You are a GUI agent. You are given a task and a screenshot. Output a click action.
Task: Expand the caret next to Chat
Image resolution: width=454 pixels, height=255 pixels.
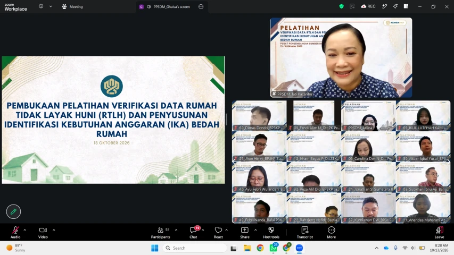(x=203, y=230)
